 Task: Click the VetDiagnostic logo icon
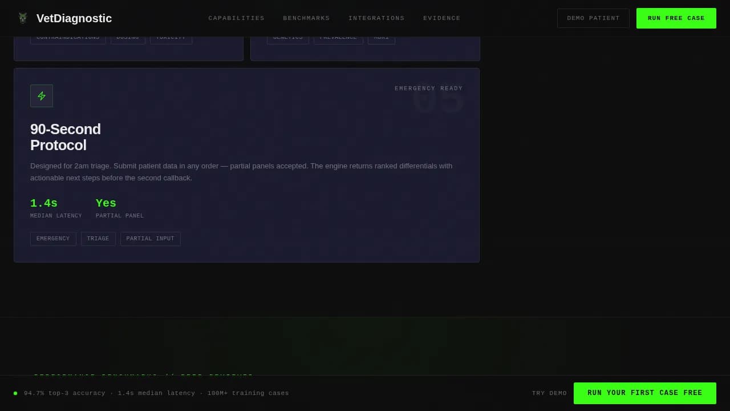(23, 18)
